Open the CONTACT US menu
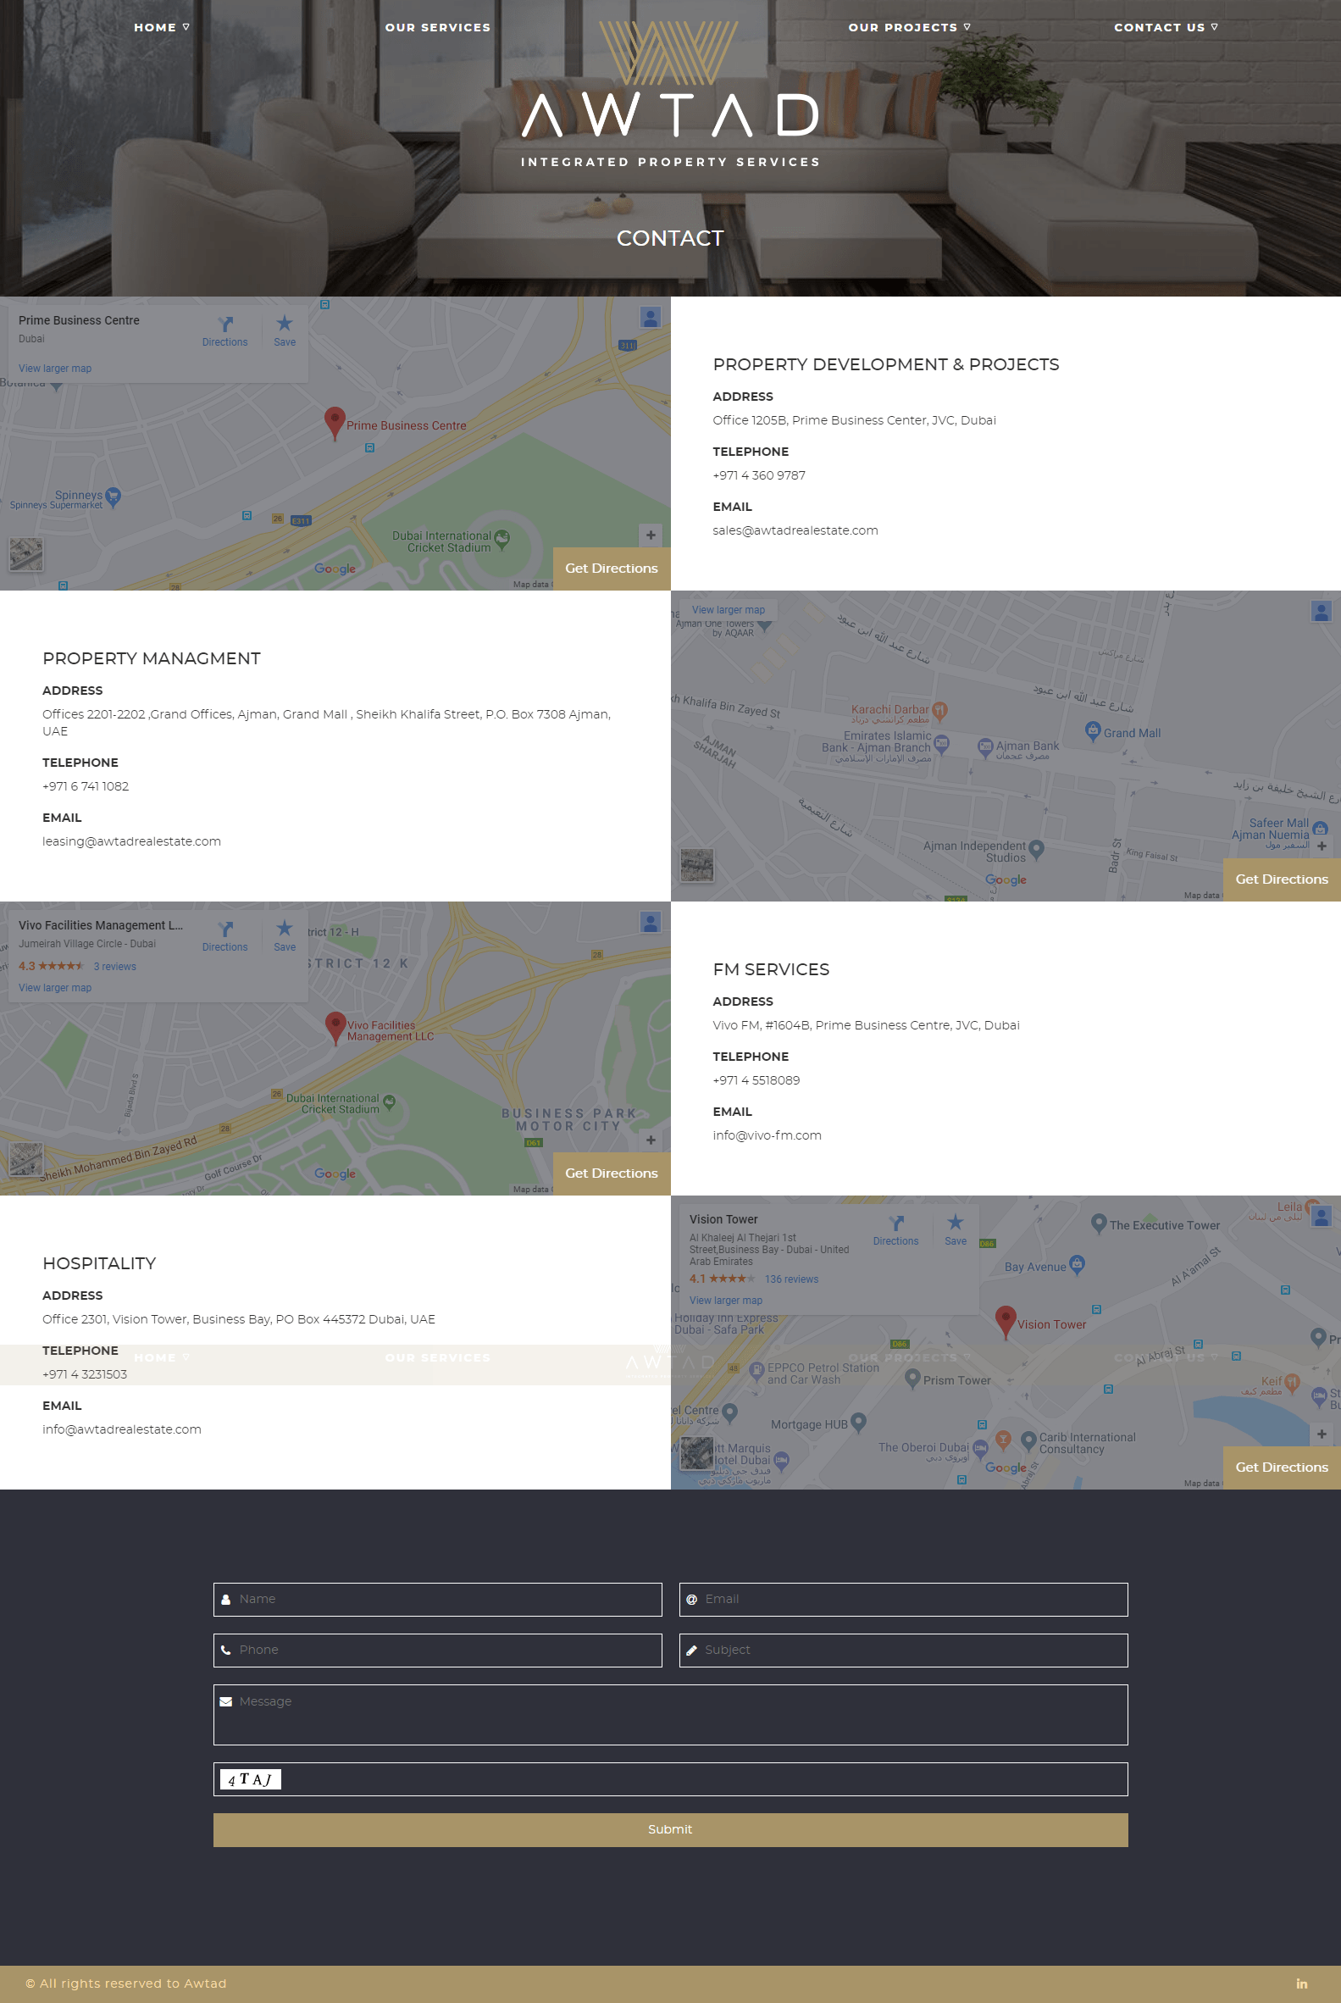 click(1159, 27)
